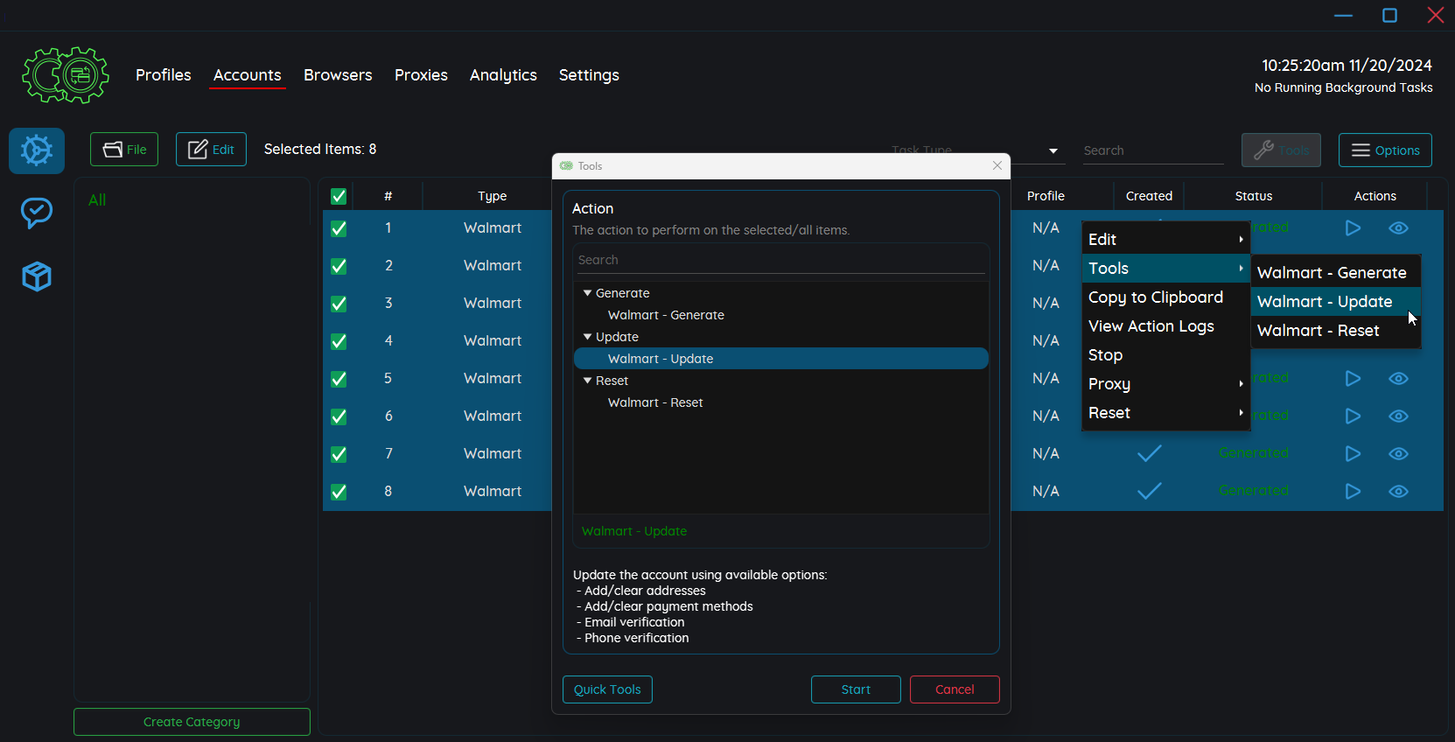
Task: Click the Quick Tools button
Action: pos(607,689)
